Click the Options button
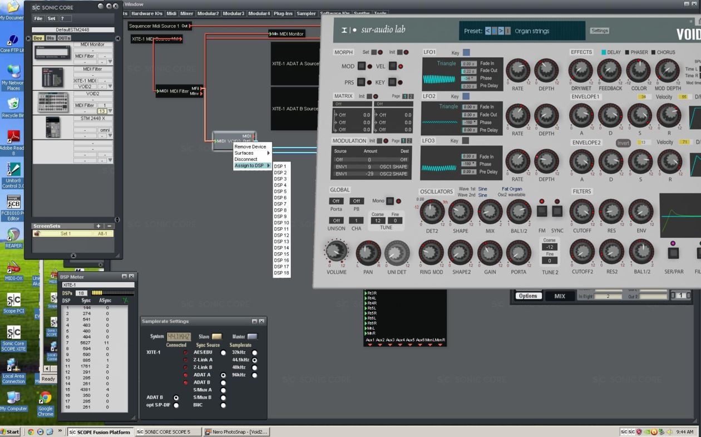The image size is (701, 437). point(527,296)
